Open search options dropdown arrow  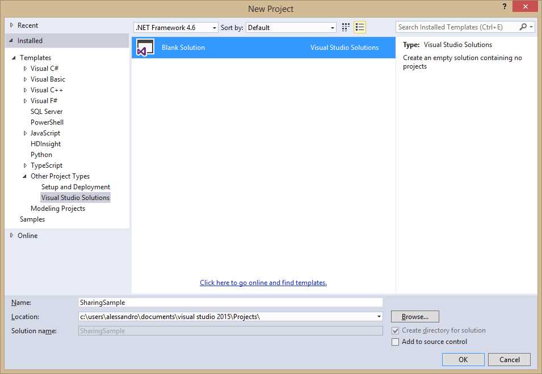(531, 27)
